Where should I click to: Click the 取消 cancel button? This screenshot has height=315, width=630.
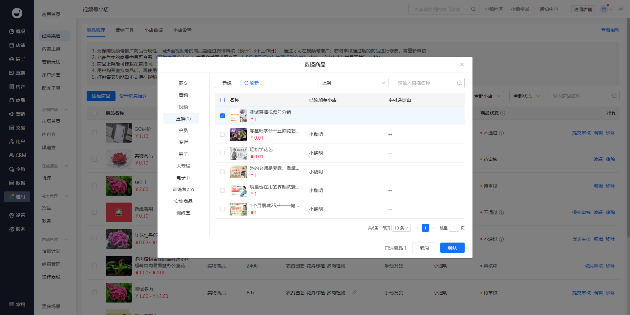(424, 248)
